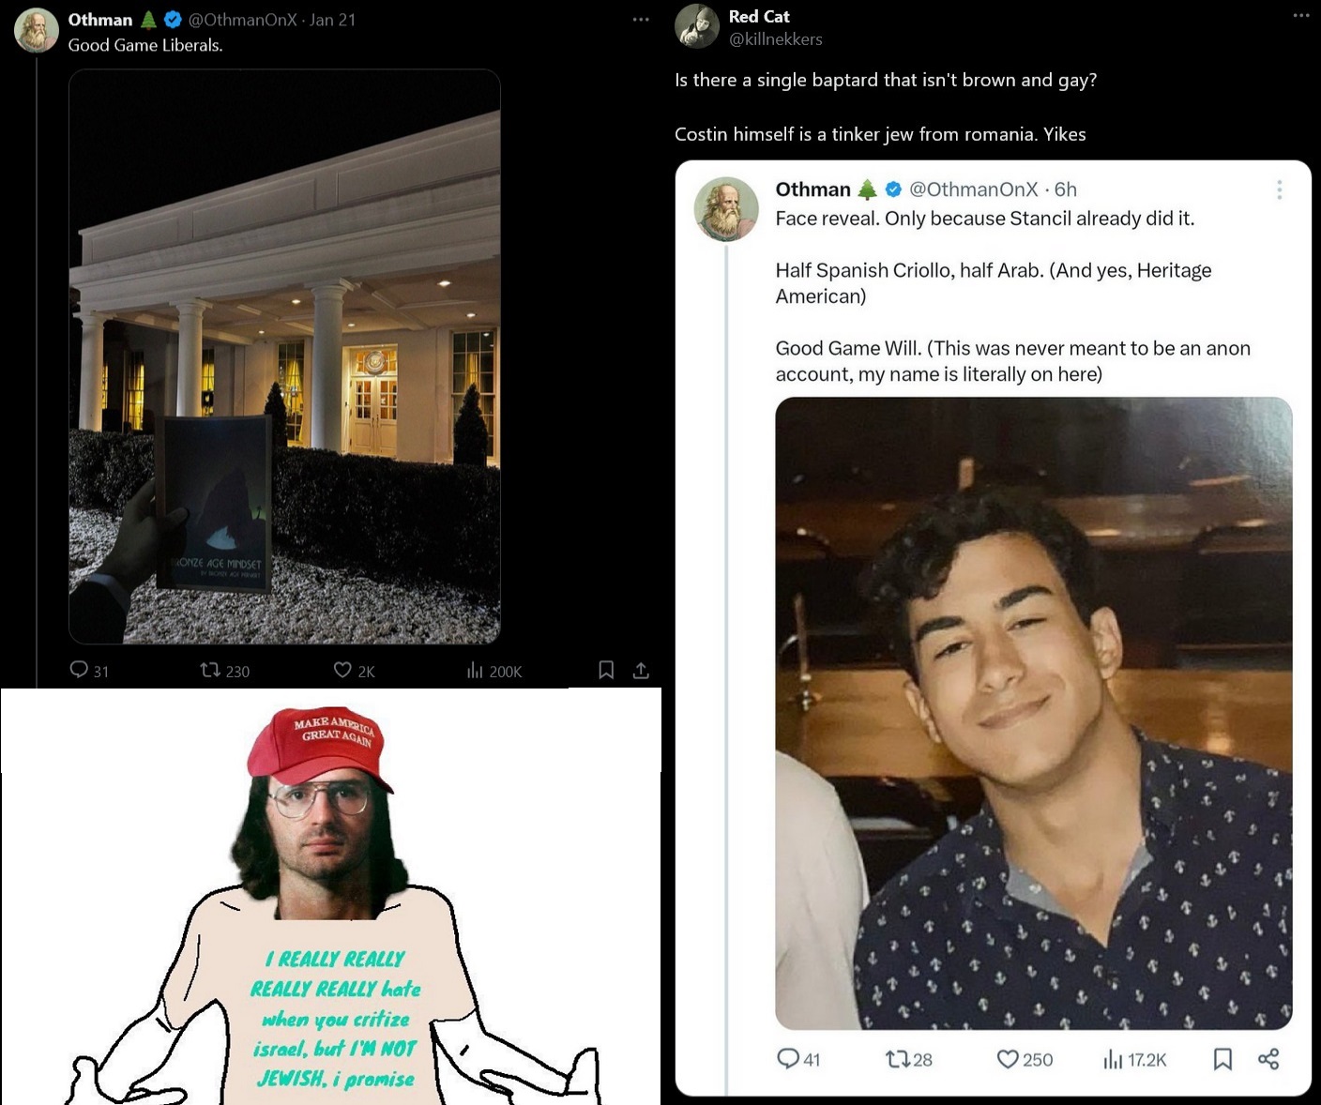Click retweet icon showing 230
Screen dimensions: 1321x1105
pos(210,670)
